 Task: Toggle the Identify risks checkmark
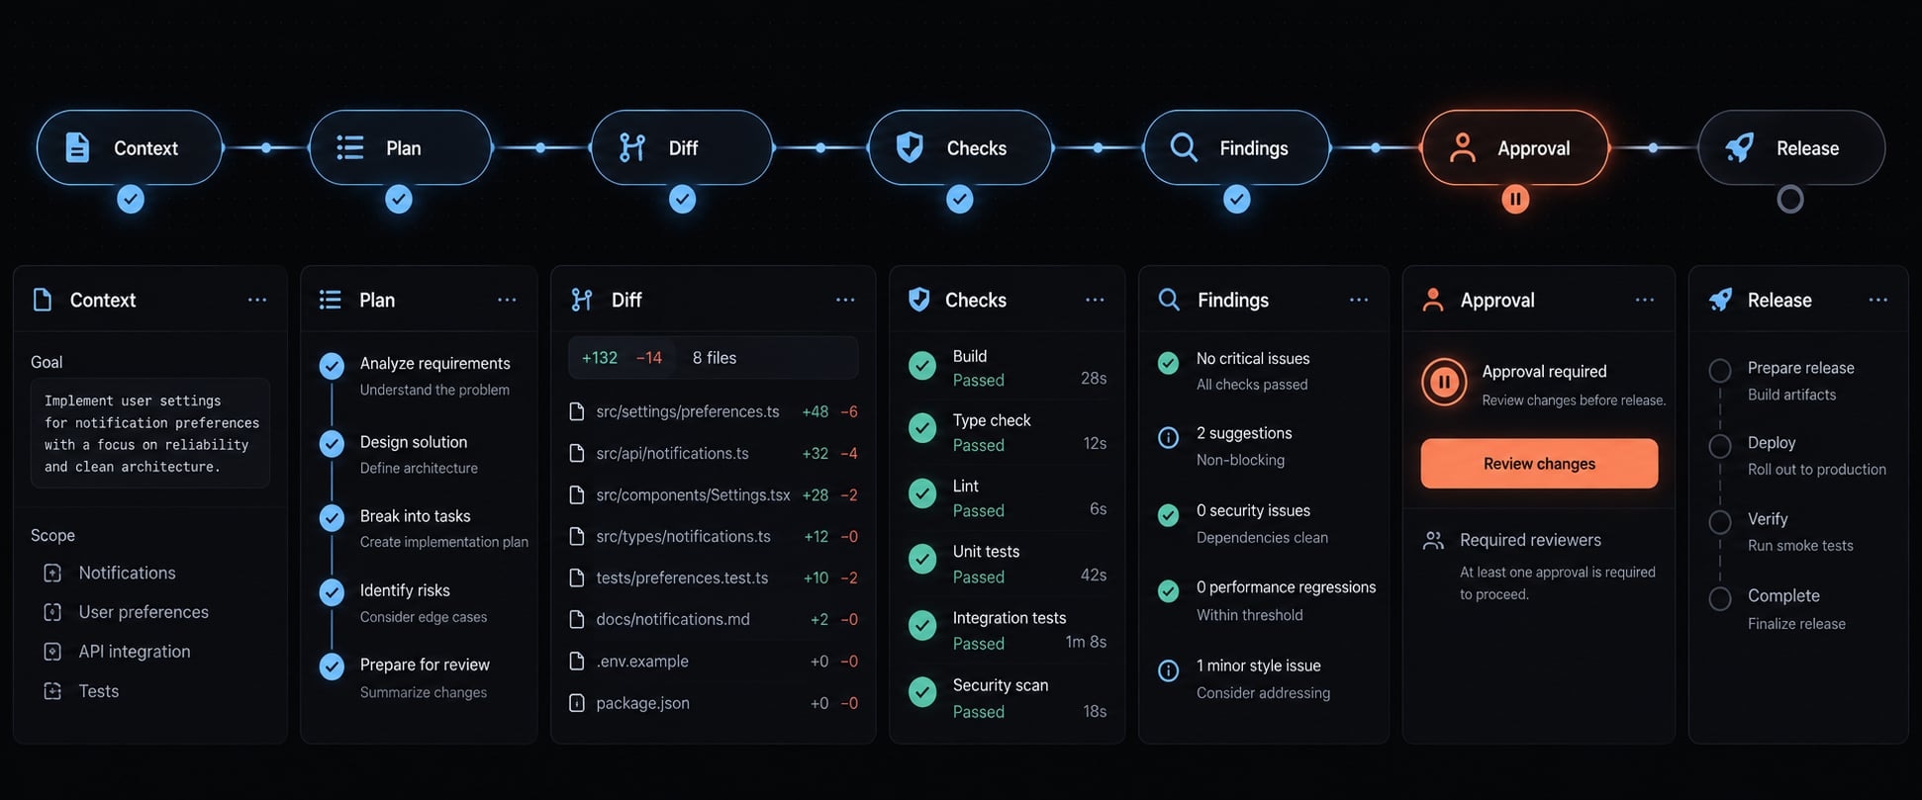click(332, 591)
